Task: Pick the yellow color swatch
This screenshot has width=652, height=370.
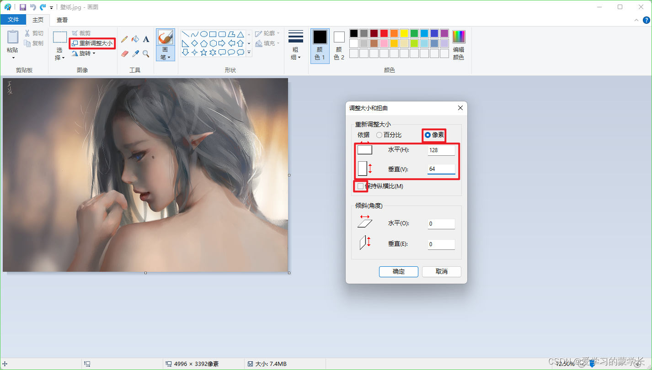Action: tap(404, 33)
